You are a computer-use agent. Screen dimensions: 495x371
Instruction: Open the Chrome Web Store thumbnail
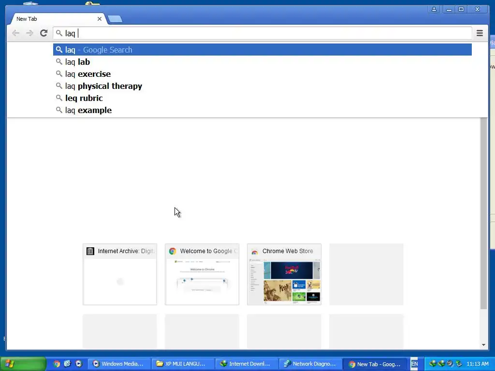pos(284,274)
